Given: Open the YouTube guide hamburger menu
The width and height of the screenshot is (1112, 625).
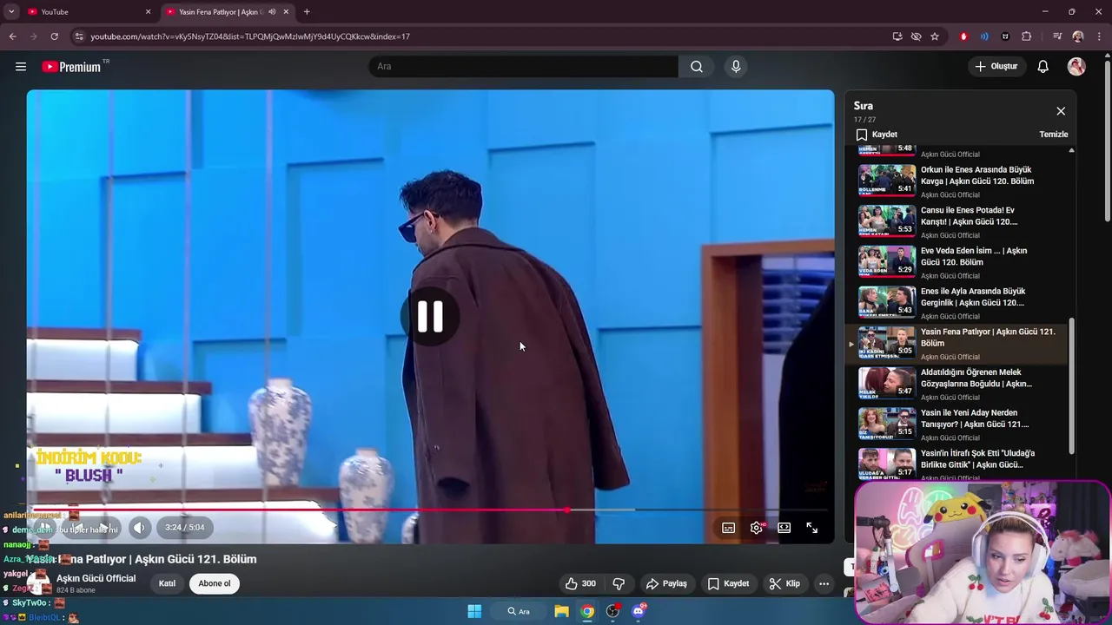Looking at the screenshot, I should point(21,66).
